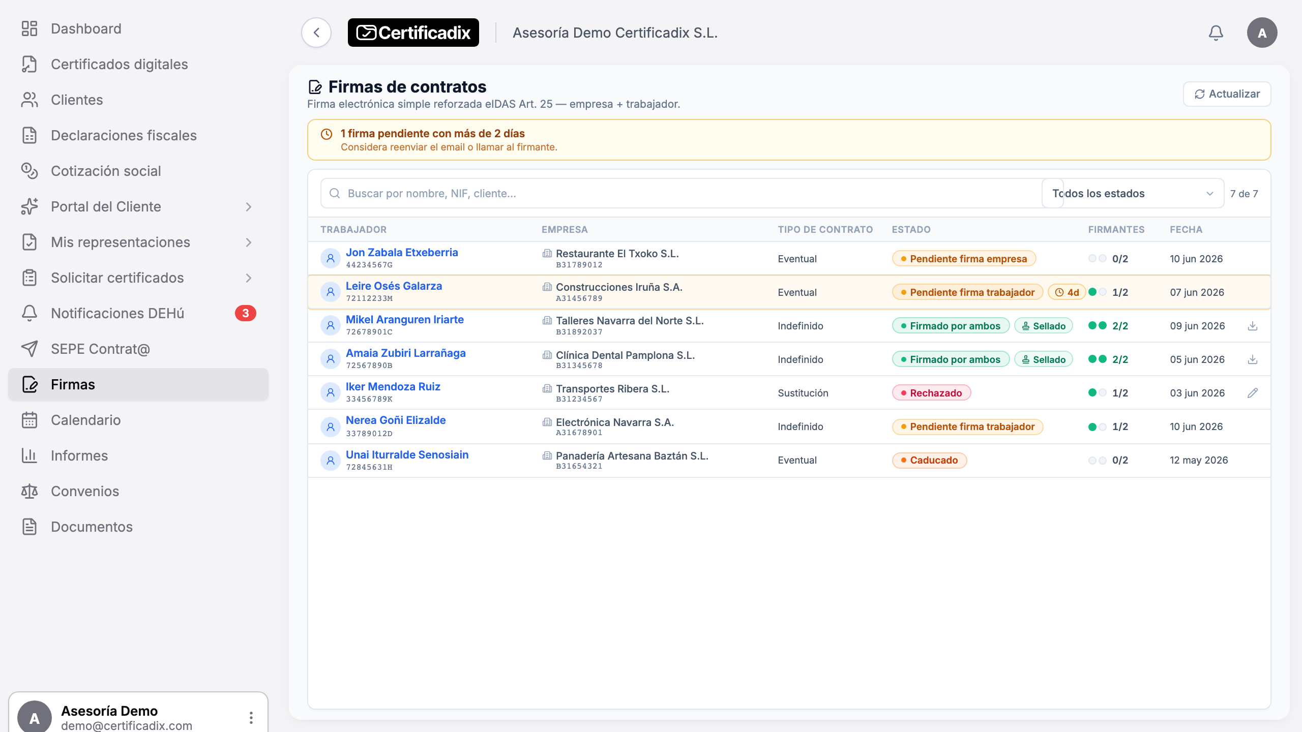The image size is (1302, 732).
Task: Click Sellado badge in Mikel Aranguren row
Action: [x=1044, y=326]
